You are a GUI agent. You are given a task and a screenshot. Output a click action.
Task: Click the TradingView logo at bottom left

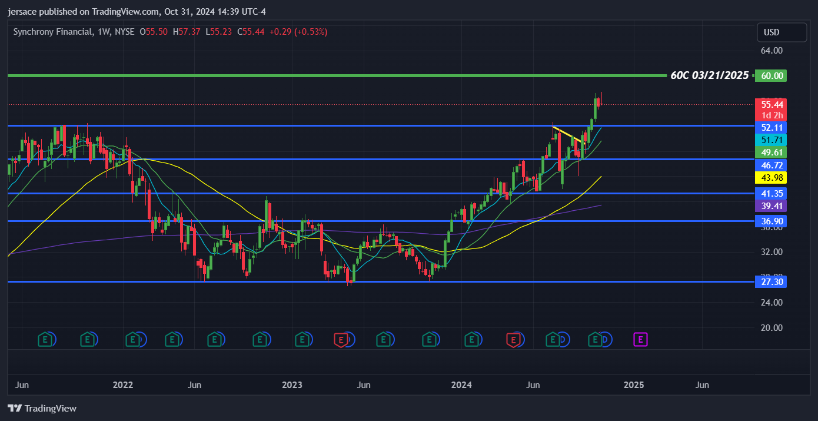pyautogui.click(x=42, y=408)
